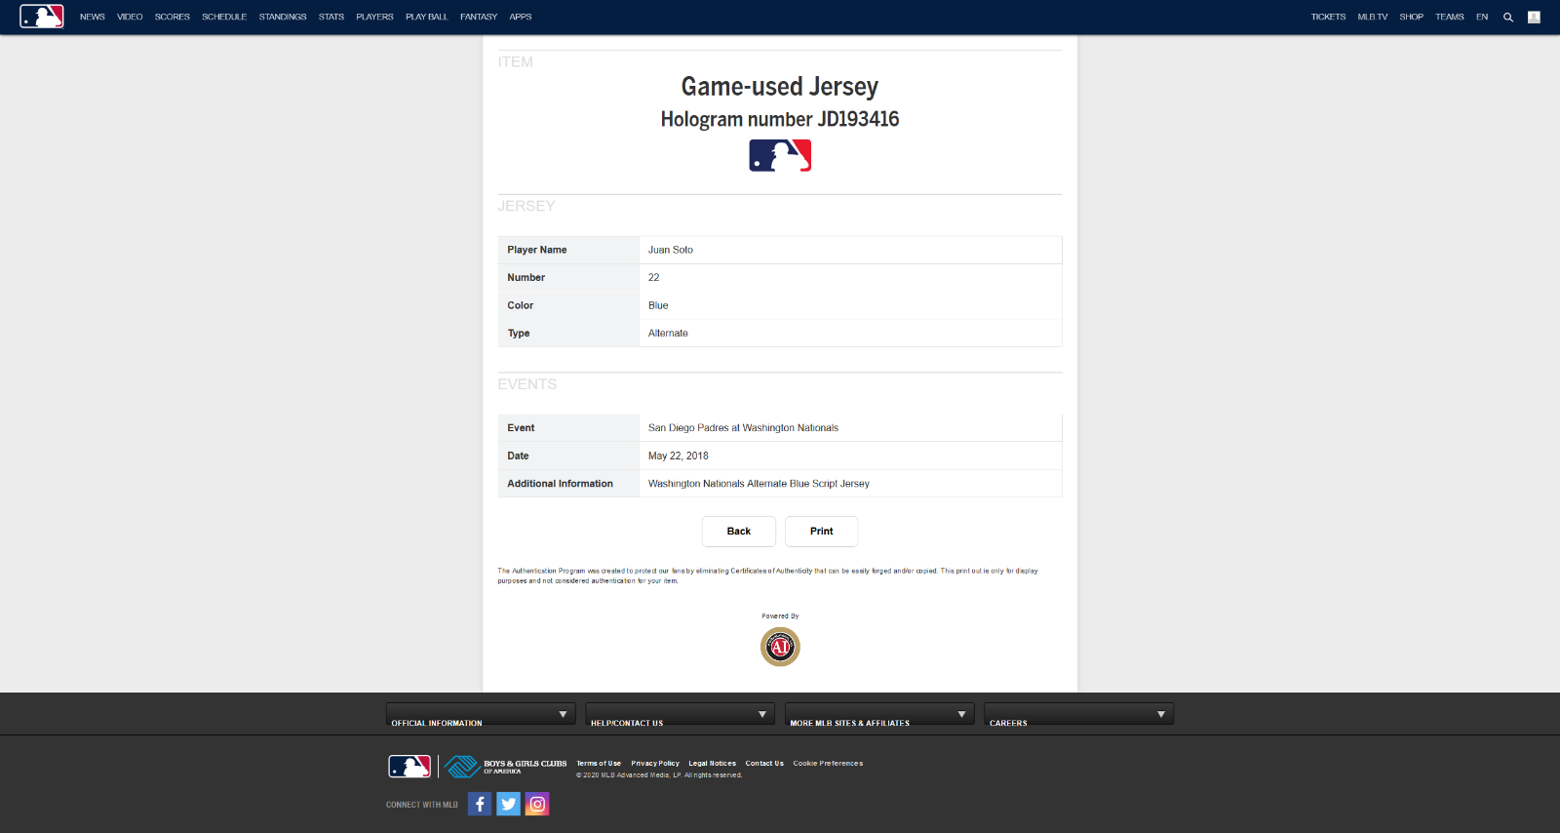Open MLB Facebook page icon
This screenshot has height=833, width=1560.
(x=480, y=804)
